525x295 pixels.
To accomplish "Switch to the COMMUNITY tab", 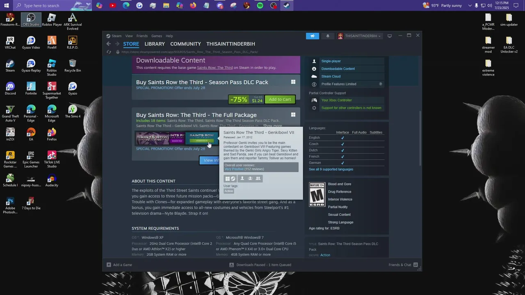I will pos(185,44).
